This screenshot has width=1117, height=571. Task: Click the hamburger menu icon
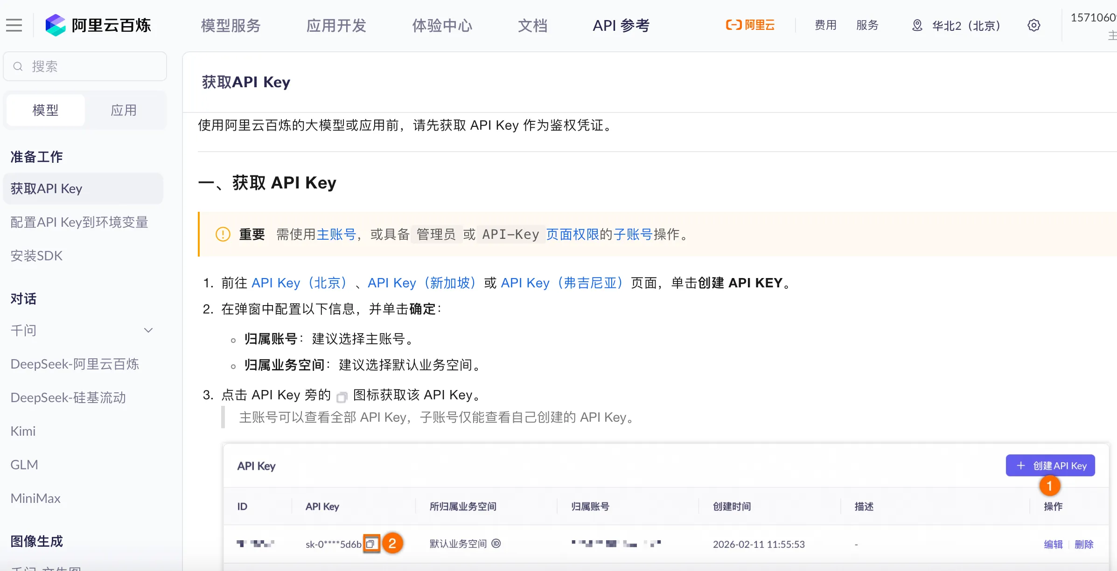pos(14,25)
